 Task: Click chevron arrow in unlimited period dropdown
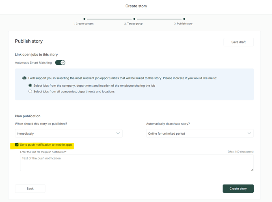click(x=249, y=133)
